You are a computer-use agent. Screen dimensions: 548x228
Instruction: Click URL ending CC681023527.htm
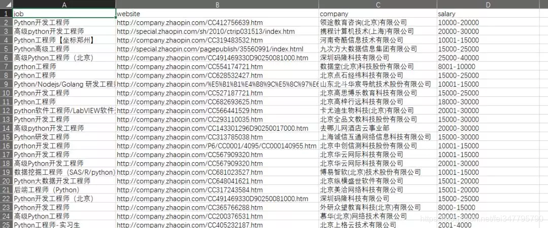coord(217,172)
